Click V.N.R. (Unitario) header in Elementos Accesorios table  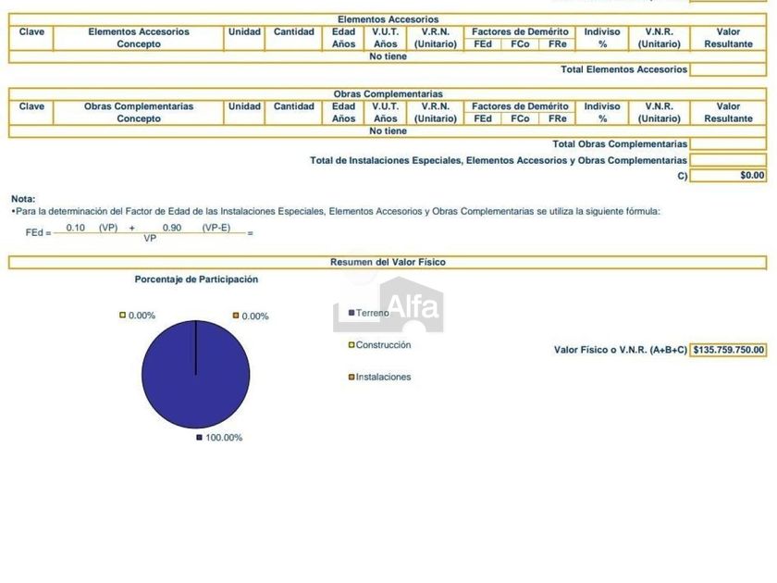[659, 38]
